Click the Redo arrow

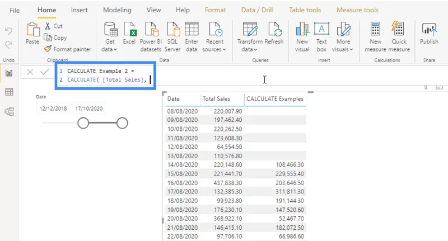[x=8, y=45]
